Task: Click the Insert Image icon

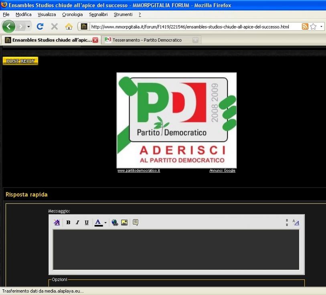Action: click(124, 222)
